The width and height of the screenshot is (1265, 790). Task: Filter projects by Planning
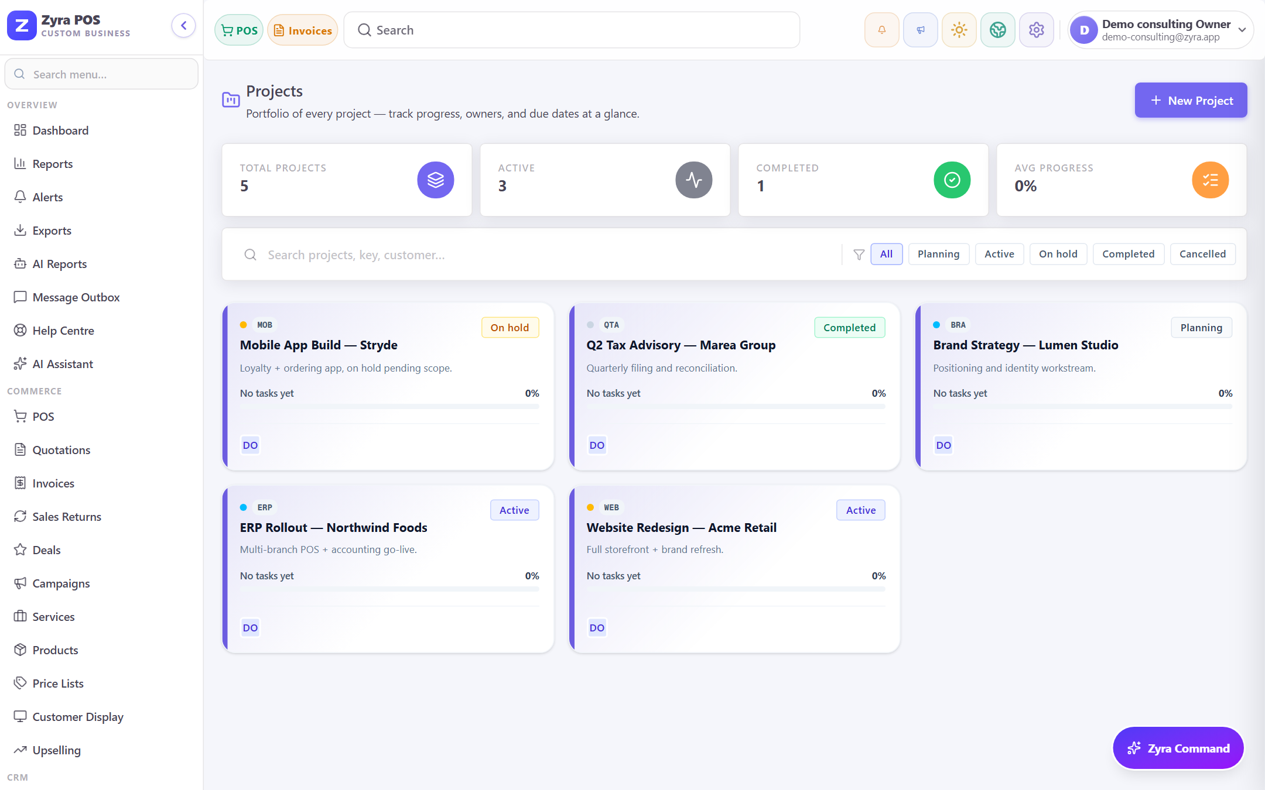(x=938, y=254)
